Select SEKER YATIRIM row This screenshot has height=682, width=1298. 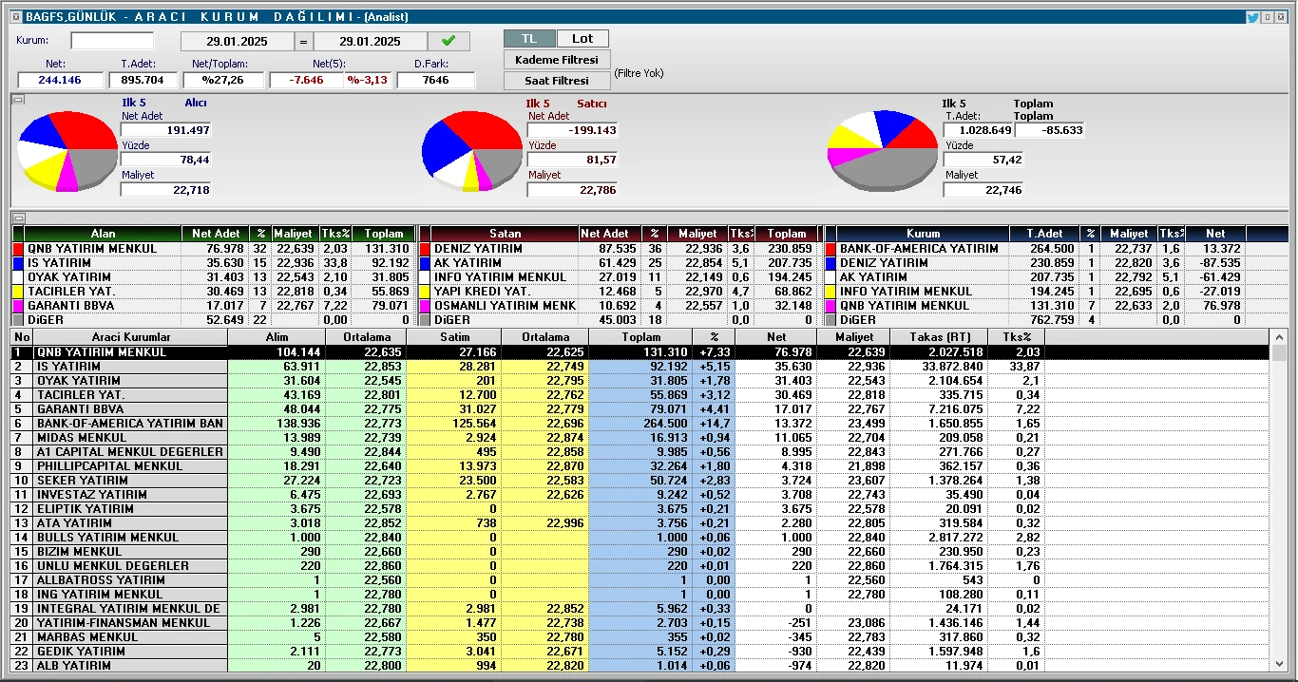point(641,481)
